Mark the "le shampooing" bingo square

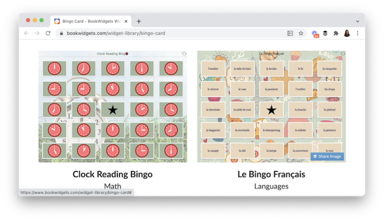271,130
